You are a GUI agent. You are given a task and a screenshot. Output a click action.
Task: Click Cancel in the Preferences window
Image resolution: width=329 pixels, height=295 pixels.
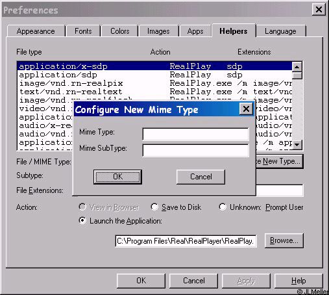(193, 281)
